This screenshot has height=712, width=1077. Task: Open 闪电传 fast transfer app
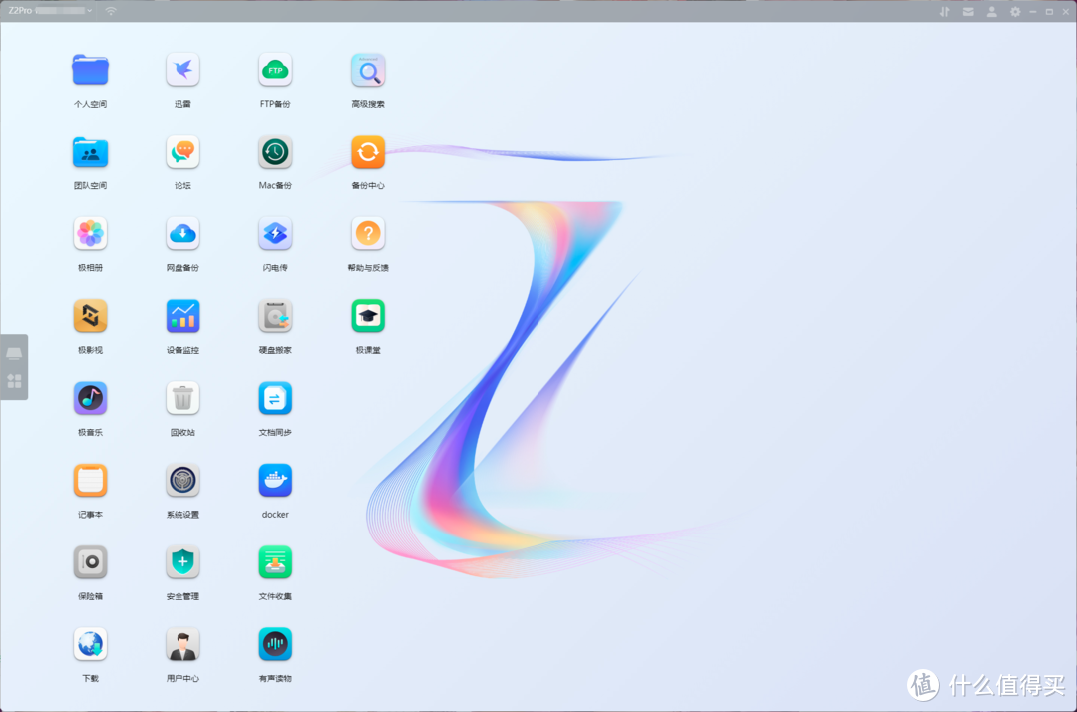click(x=275, y=234)
